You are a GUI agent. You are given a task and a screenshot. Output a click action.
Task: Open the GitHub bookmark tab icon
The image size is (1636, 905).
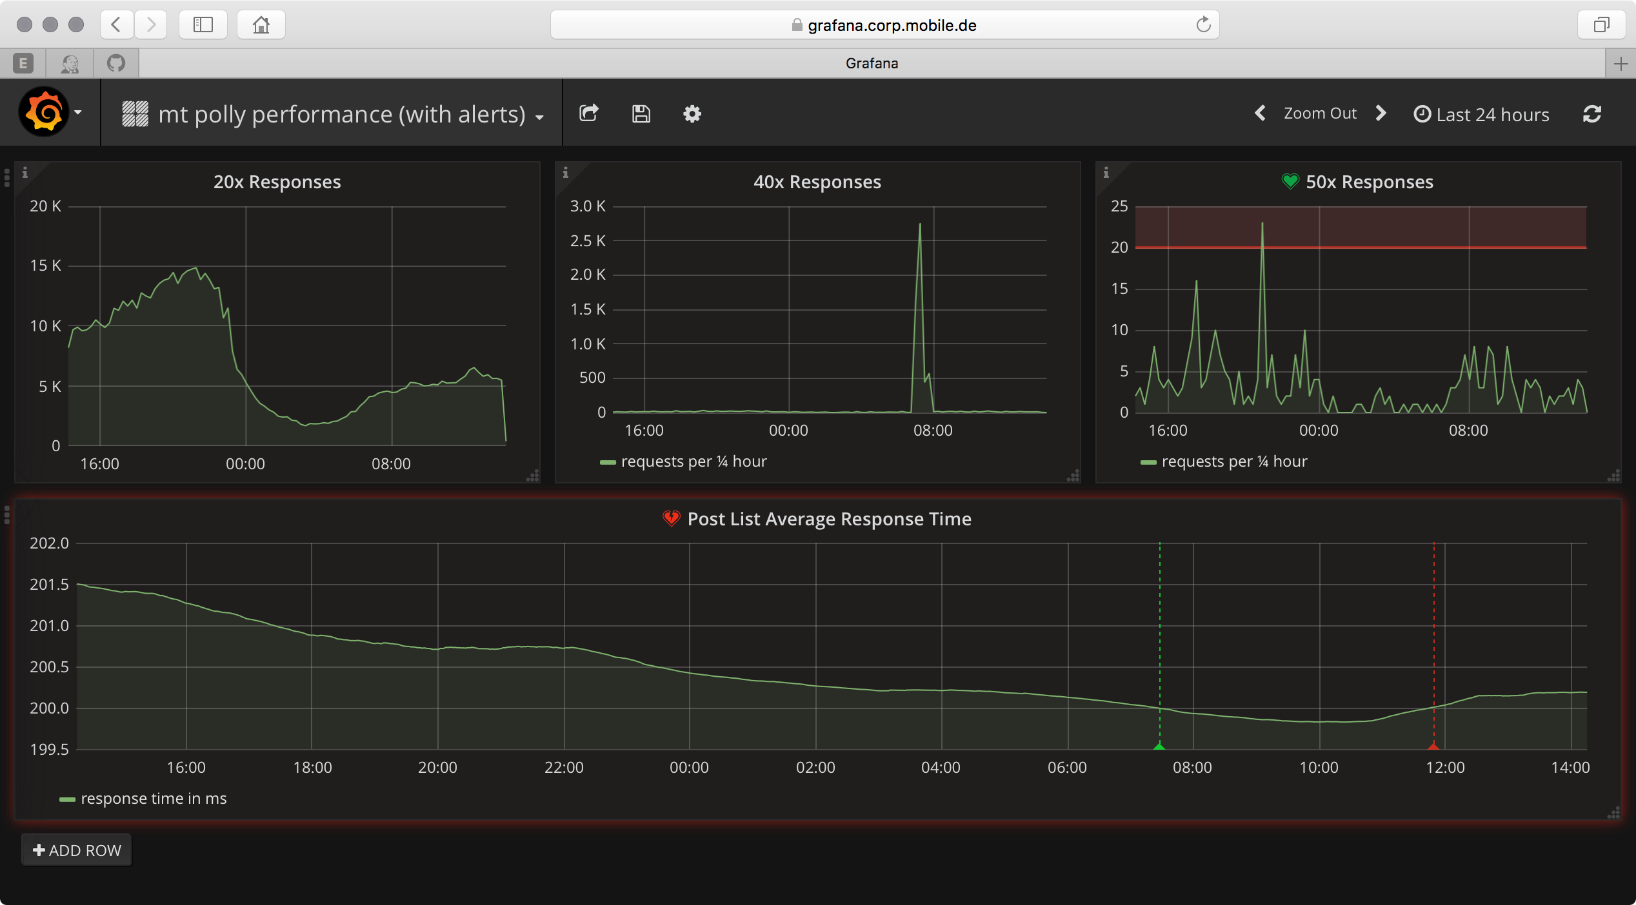coord(116,63)
